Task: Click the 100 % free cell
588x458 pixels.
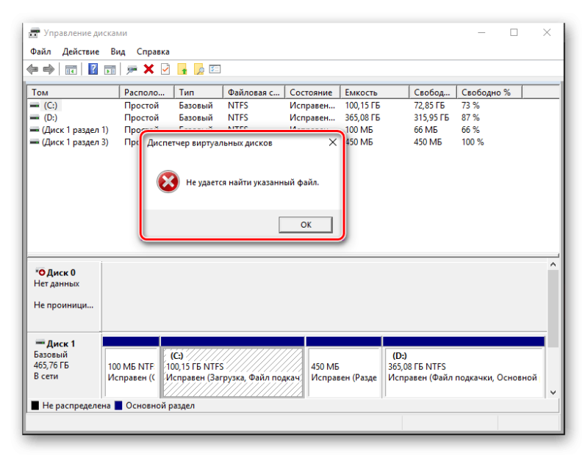Action: pyautogui.click(x=473, y=142)
